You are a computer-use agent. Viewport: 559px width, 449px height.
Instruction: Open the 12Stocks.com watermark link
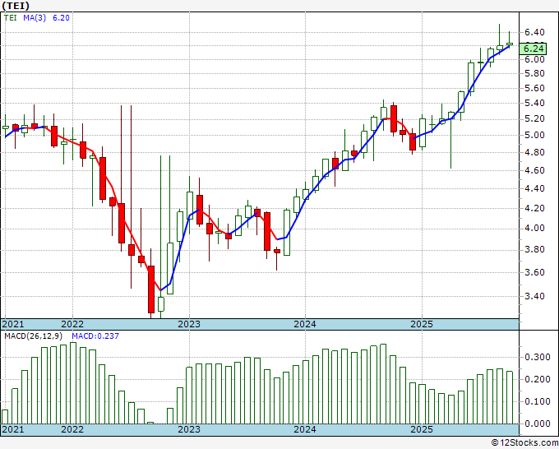click(521, 442)
